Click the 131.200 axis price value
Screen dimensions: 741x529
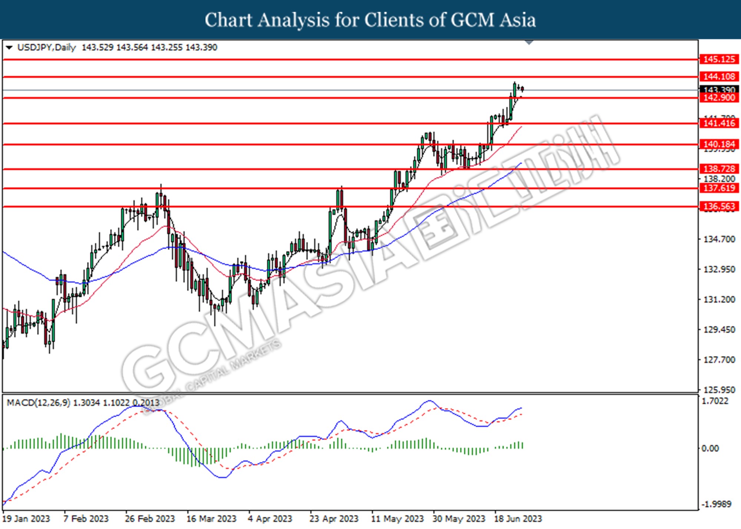coord(719,299)
